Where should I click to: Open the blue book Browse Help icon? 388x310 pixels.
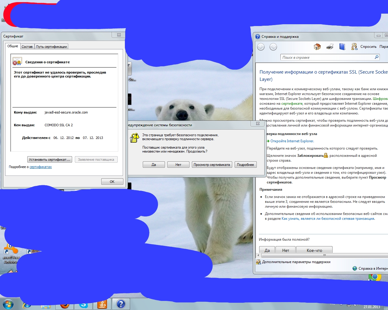342,47
